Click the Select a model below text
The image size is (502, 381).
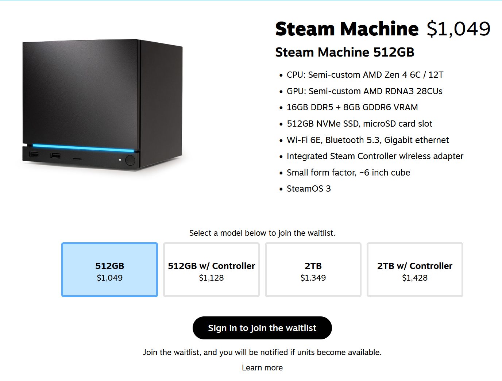click(x=262, y=233)
